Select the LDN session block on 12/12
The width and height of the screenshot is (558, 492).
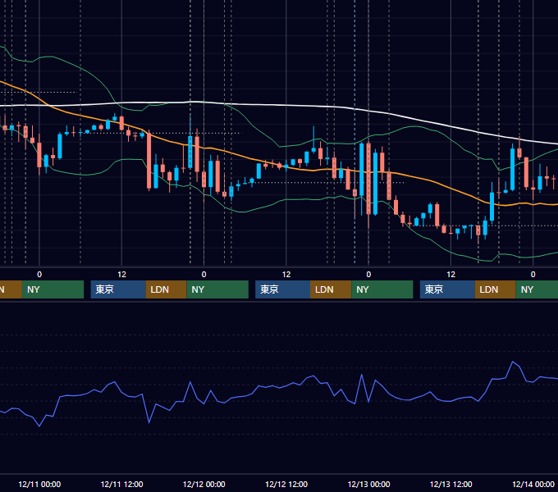[x=331, y=289]
